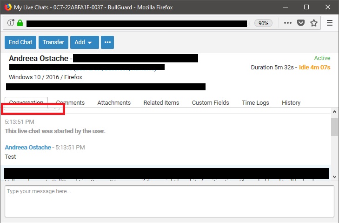Click the Transfer button

click(53, 42)
